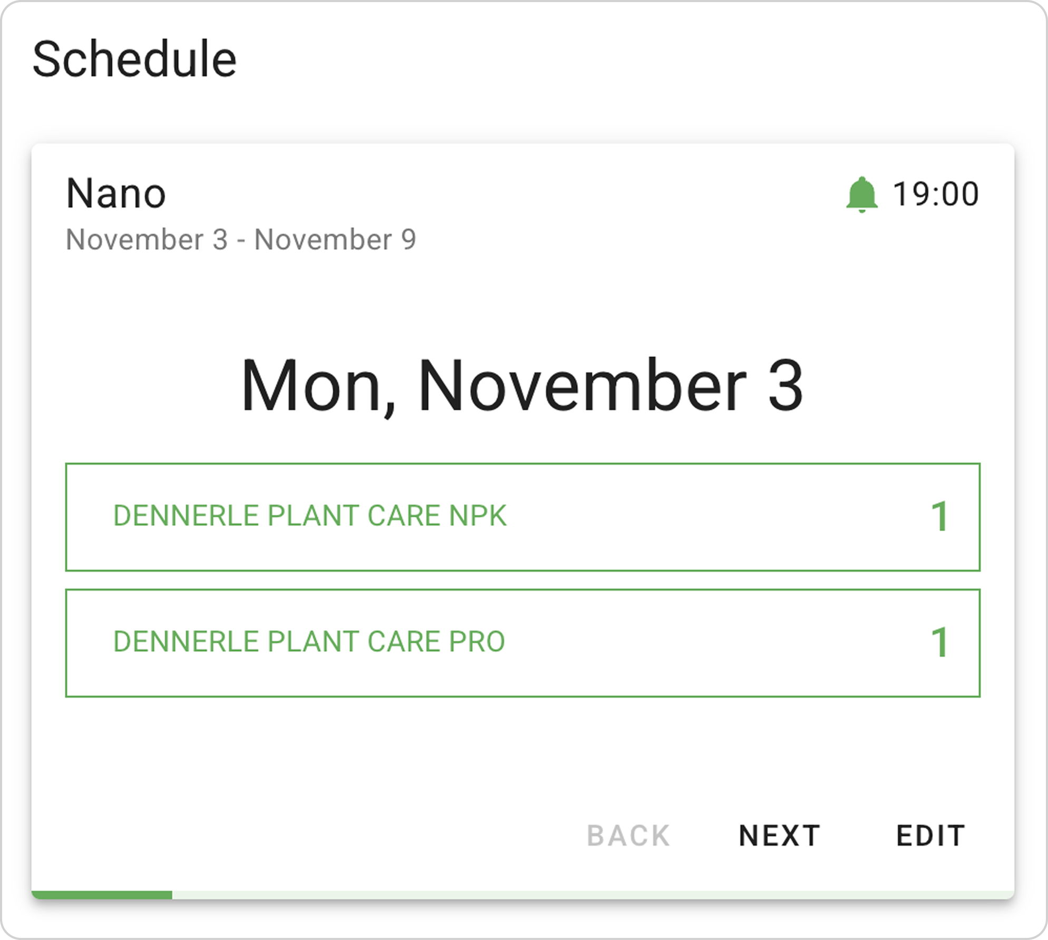Select the Nano aquarium title
The width and height of the screenshot is (1048, 940).
116,193
